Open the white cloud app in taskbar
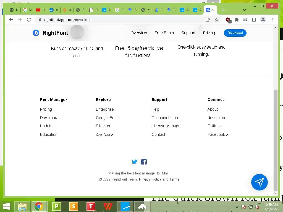Viewport: 283px width, 212px height. coord(142,206)
